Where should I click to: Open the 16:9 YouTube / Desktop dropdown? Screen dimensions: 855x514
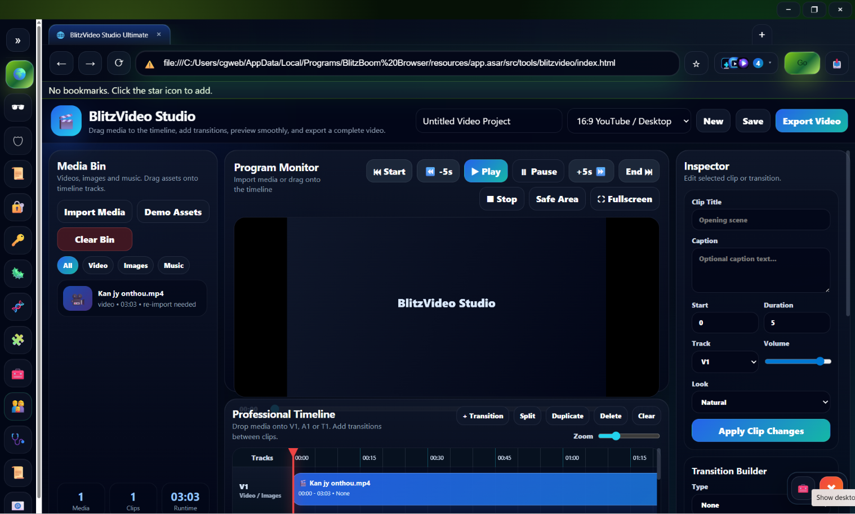(629, 121)
